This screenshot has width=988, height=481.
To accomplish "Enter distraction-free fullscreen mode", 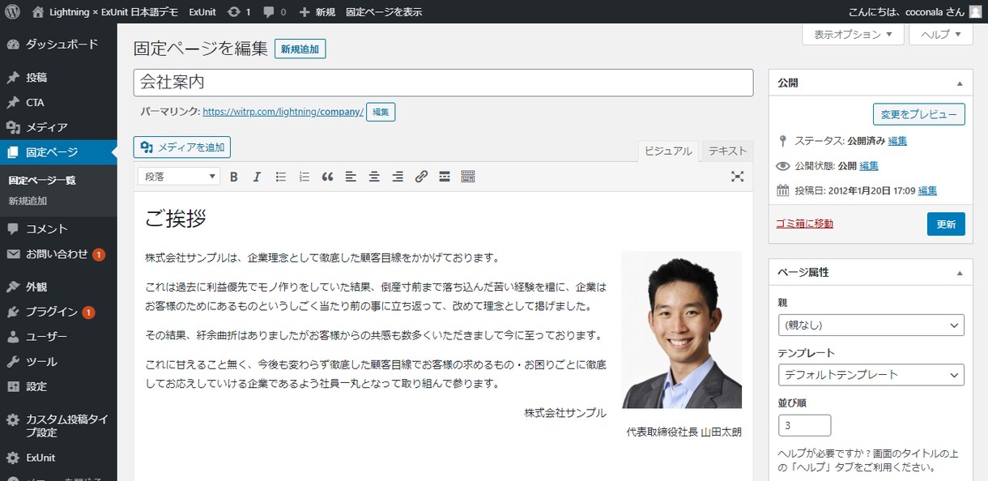I will pos(737,177).
